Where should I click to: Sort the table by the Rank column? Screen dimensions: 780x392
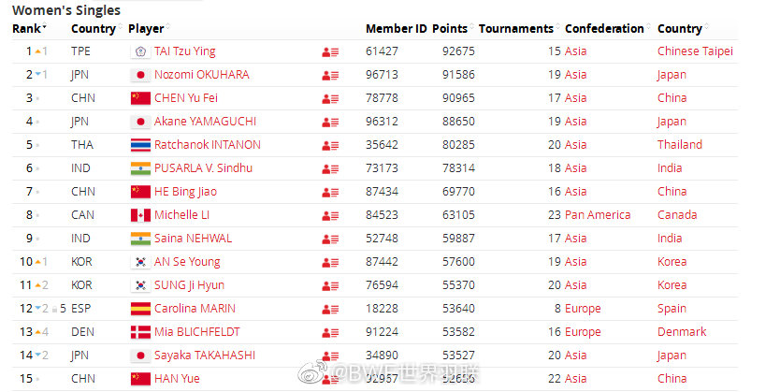[29, 29]
